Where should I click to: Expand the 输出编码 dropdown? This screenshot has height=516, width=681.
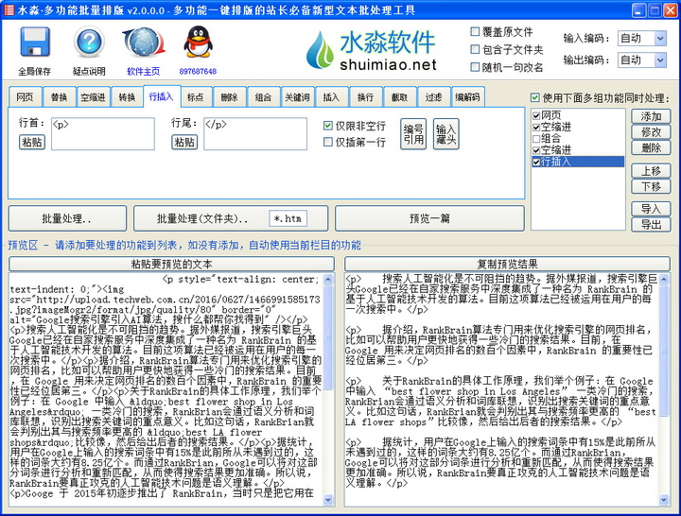tap(660, 60)
